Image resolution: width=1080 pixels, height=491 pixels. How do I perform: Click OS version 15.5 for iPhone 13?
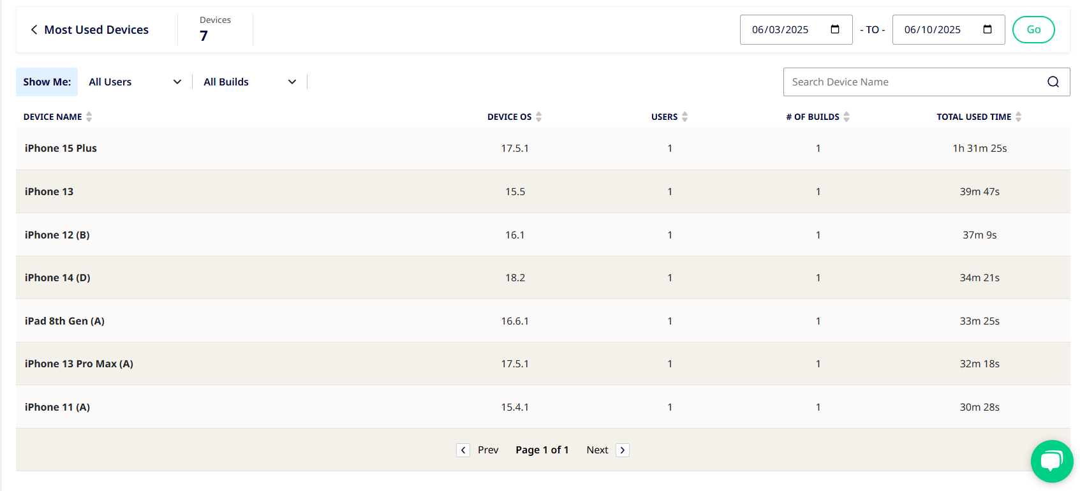(x=515, y=191)
